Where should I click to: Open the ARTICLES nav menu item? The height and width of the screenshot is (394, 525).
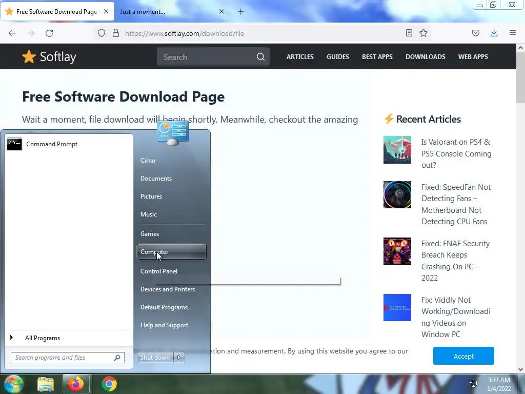[x=300, y=56]
